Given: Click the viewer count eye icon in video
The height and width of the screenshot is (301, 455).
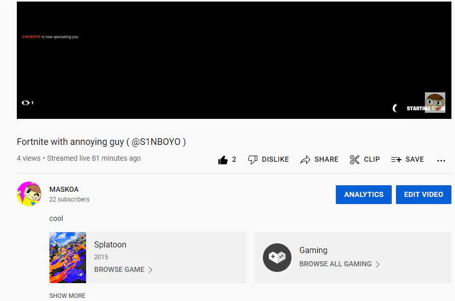Looking at the screenshot, I should (25, 103).
